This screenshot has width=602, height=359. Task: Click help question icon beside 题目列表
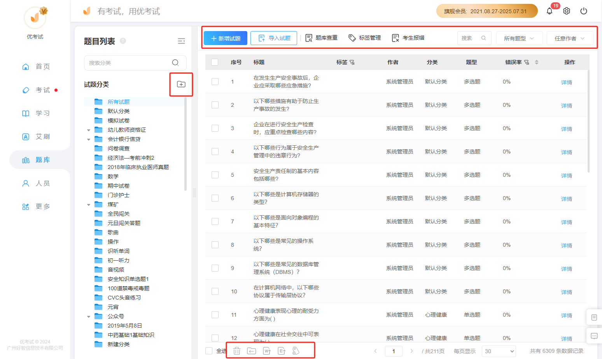(x=123, y=41)
